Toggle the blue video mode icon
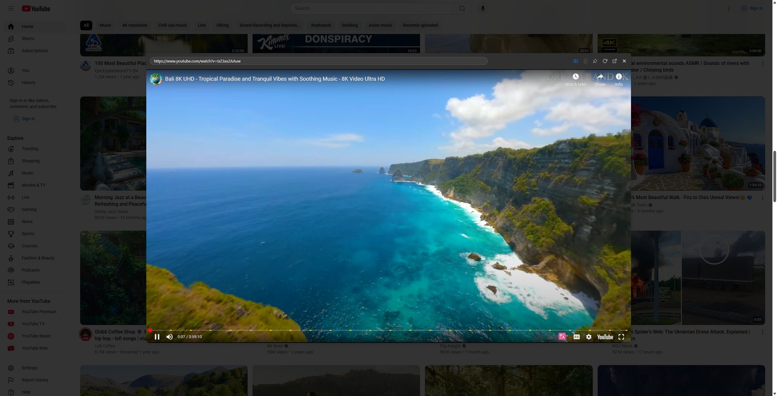Viewport: 777px width, 396px height. click(576, 61)
